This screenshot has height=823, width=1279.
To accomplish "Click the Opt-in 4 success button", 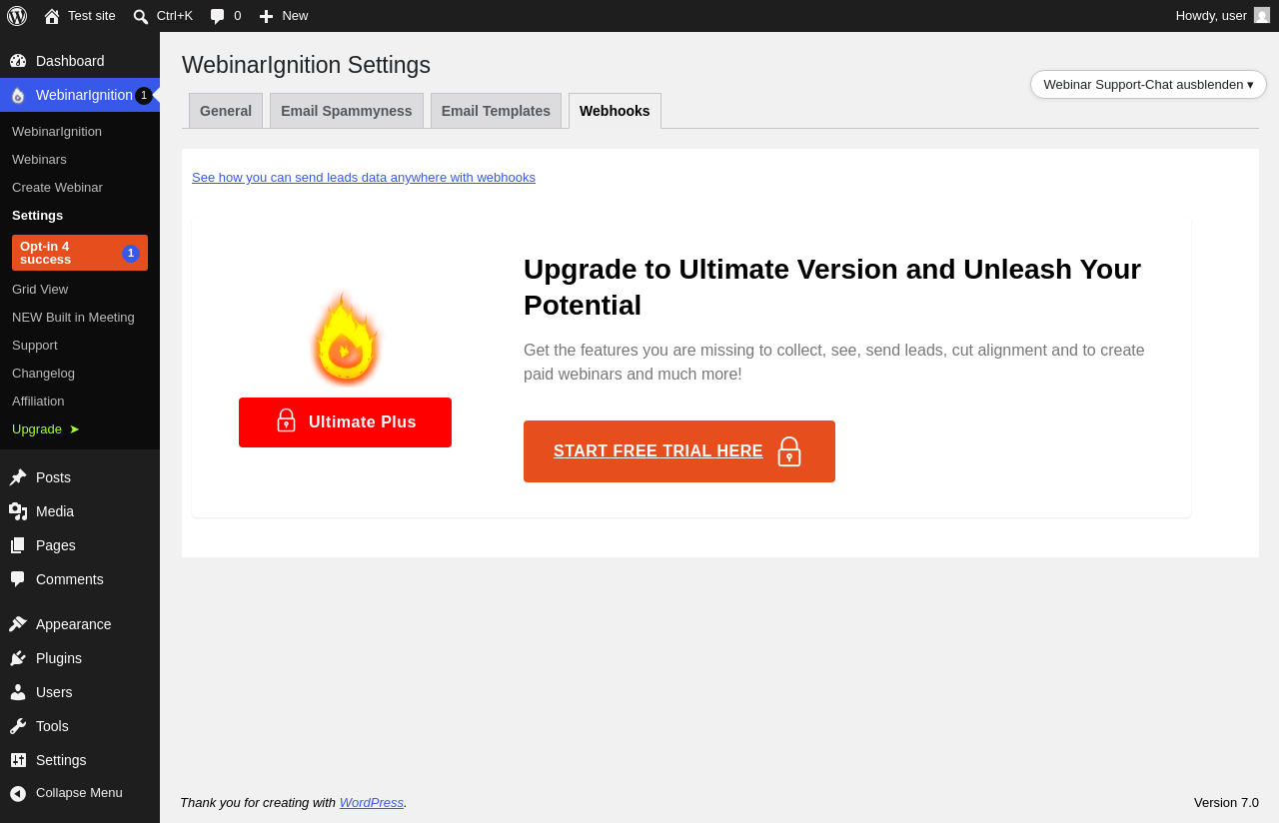I will pyautogui.click(x=80, y=253).
